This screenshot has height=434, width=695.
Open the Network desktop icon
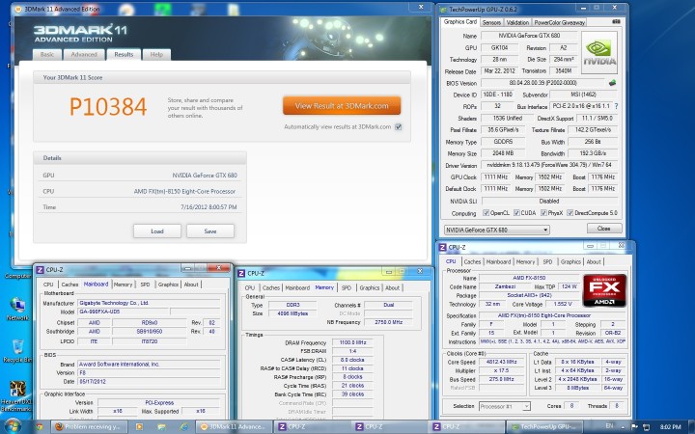(x=17, y=309)
